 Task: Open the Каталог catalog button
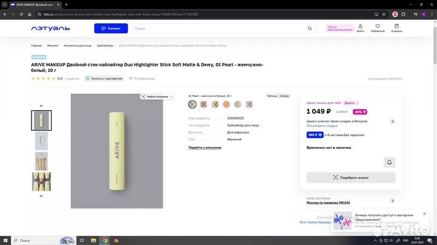point(111,28)
